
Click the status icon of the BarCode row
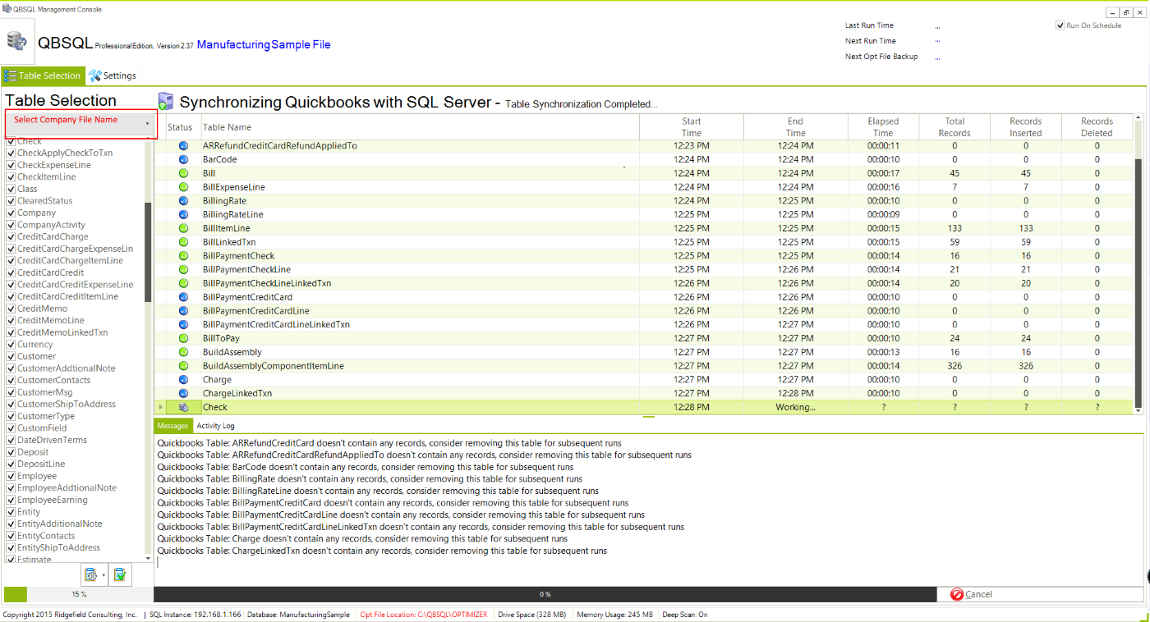183,159
